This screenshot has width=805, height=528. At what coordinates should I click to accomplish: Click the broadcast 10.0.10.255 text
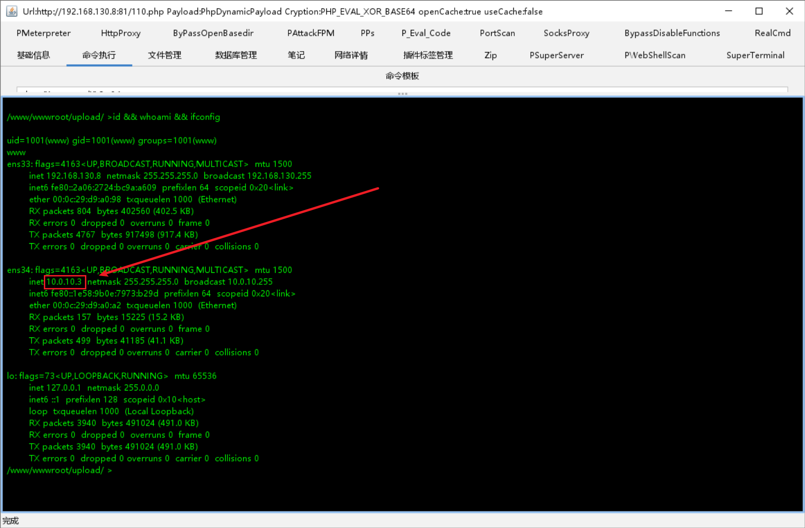tap(228, 282)
